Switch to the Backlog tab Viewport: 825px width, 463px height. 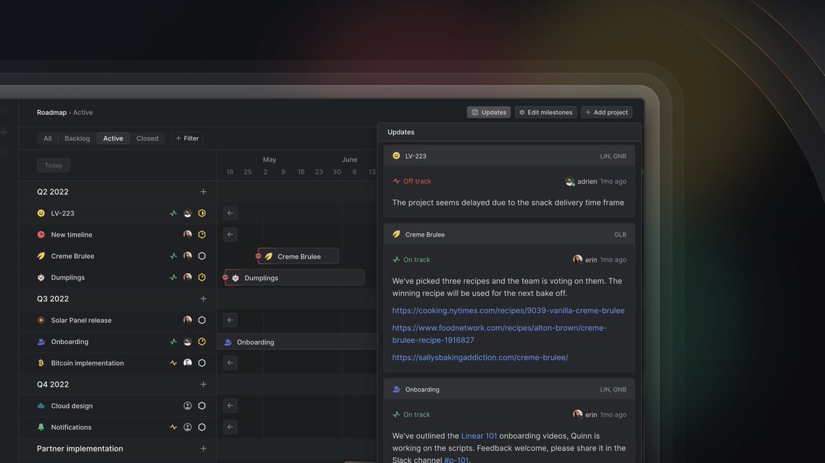coord(77,138)
